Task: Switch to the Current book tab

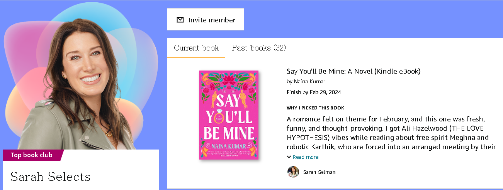Action: click(196, 48)
